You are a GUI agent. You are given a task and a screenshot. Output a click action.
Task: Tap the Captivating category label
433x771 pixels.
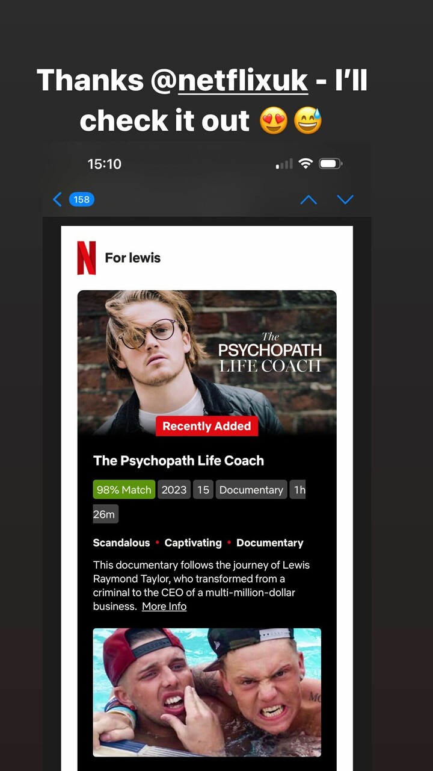(193, 543)
